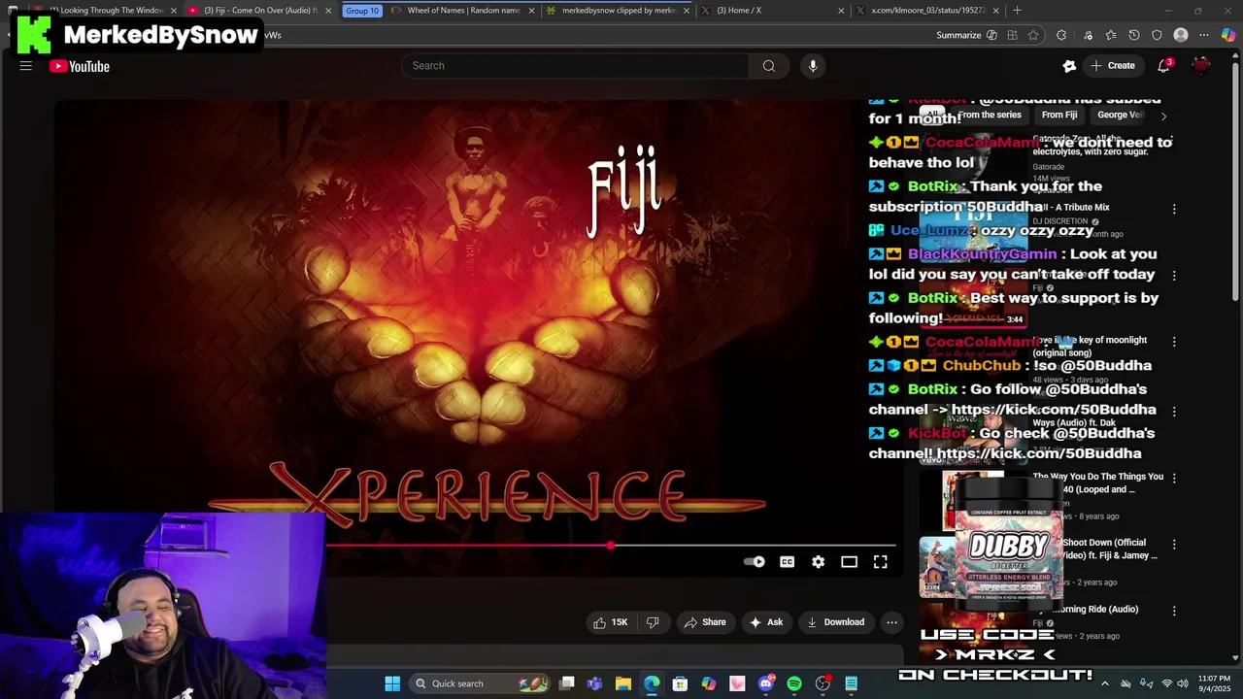Go to YouTube home via logo
The image size is (1243, 699).
point(80,66)
